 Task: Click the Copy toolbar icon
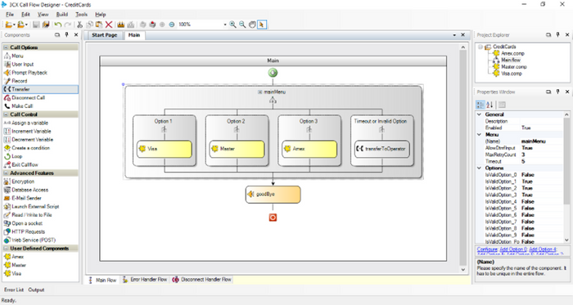[89, 25]
